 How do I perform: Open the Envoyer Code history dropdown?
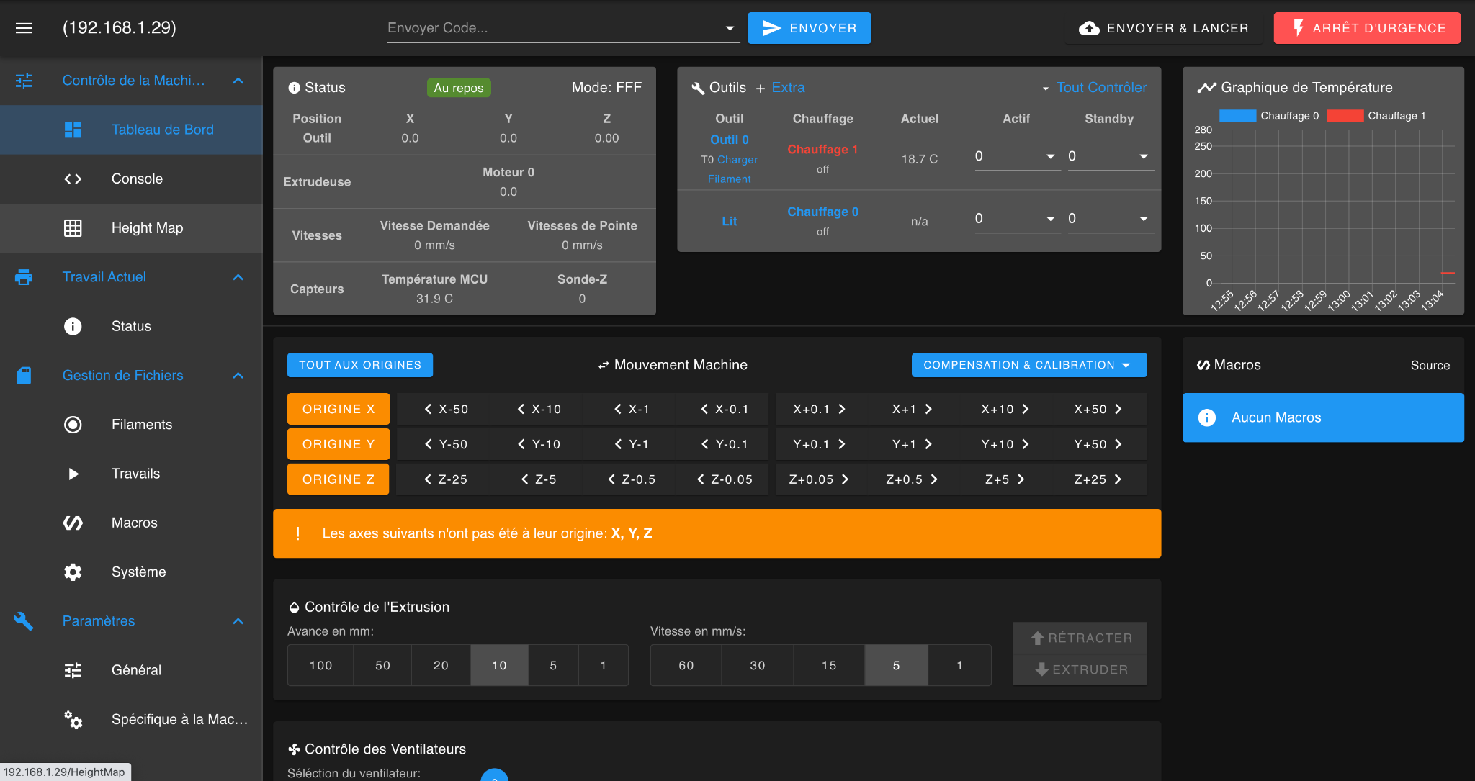(x=730, y=28)
